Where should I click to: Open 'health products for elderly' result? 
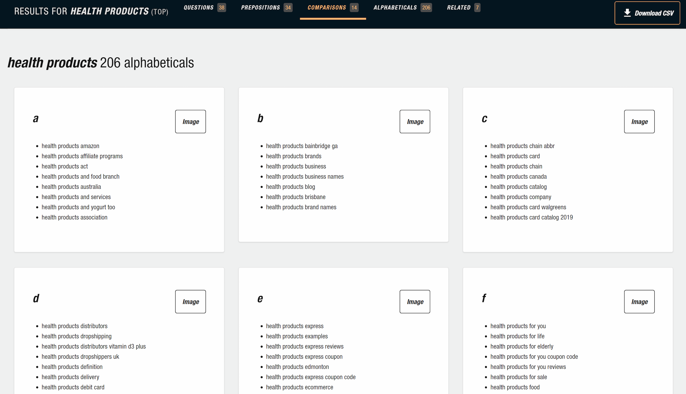(522, 347)
